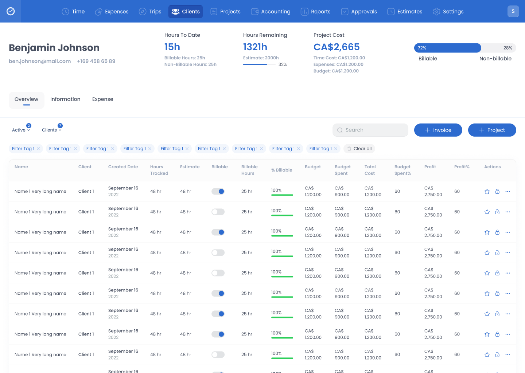This screenshot has height=373, width=525.
Task: Open the Reports menu in navigation bar
Action: pos(316,12)
